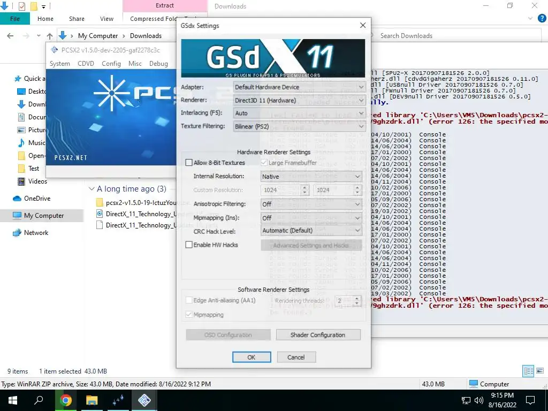Expand the CRC Hack Level dropdown
The image size is (548, 411).
point(311,230)
